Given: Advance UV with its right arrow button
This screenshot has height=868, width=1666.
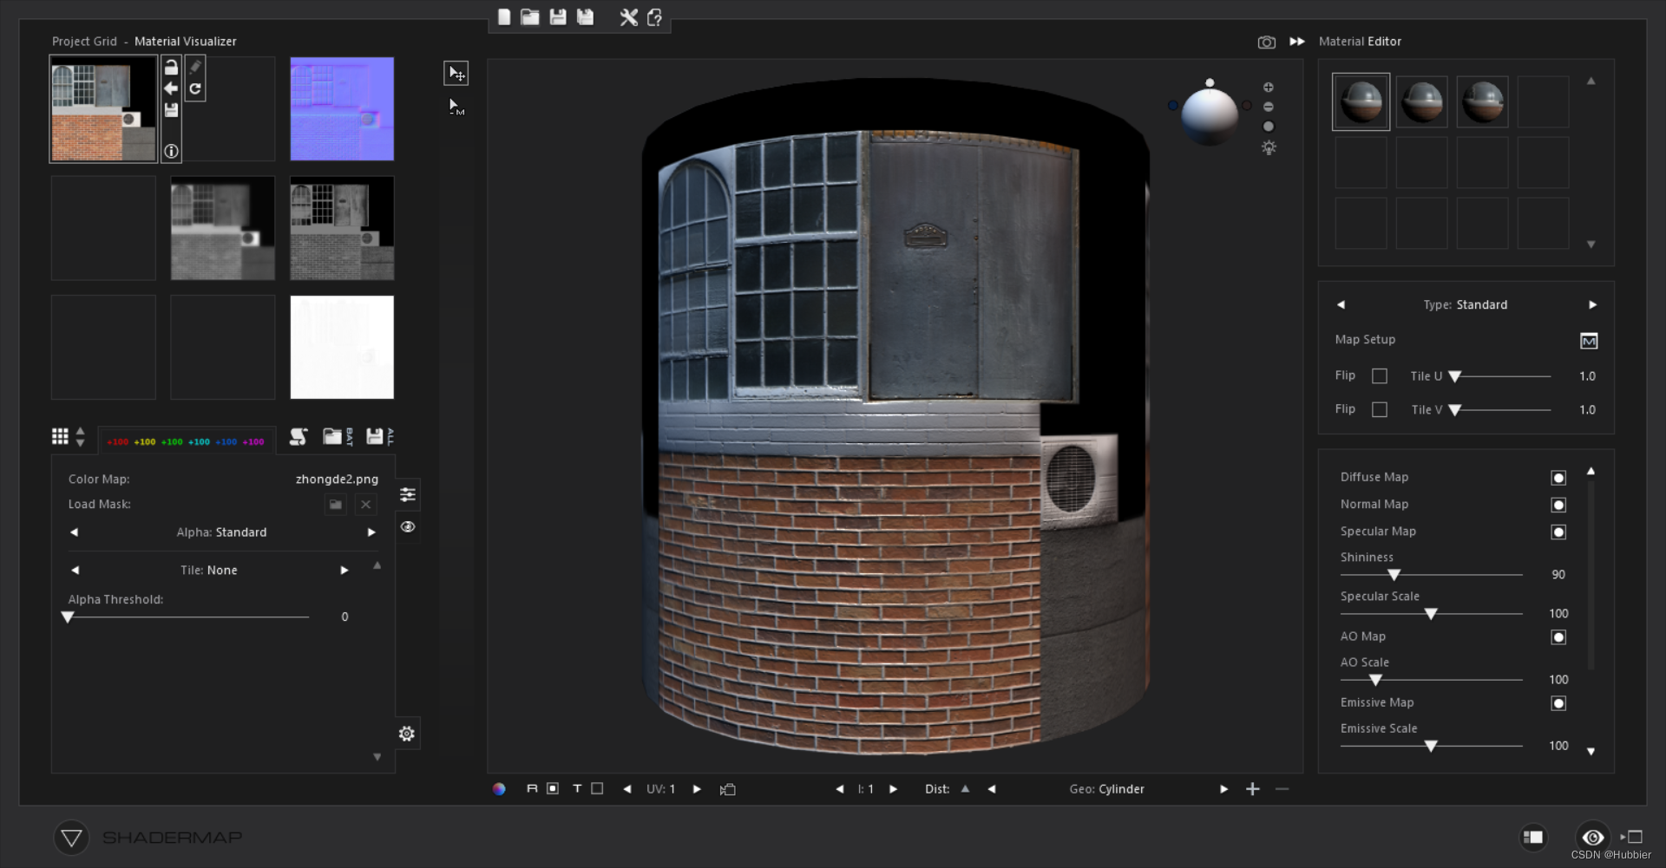Looking at the screenshot, I should [x=697, y=789].
